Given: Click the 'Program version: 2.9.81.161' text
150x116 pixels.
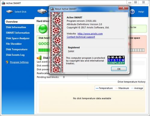Looking at the screenshot, I should (x=81, y=21).
